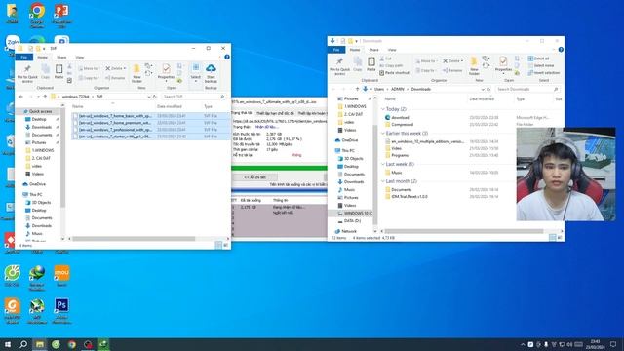Viewport: 624px width, 351px height.
Task: Click Select none in Downloads window
Action: 540,65
